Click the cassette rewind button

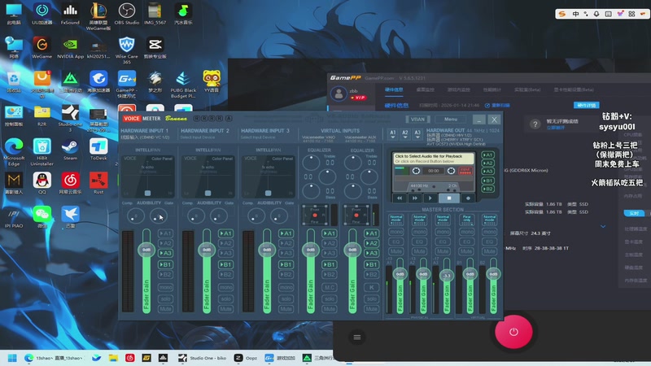(x=400, y=198)
